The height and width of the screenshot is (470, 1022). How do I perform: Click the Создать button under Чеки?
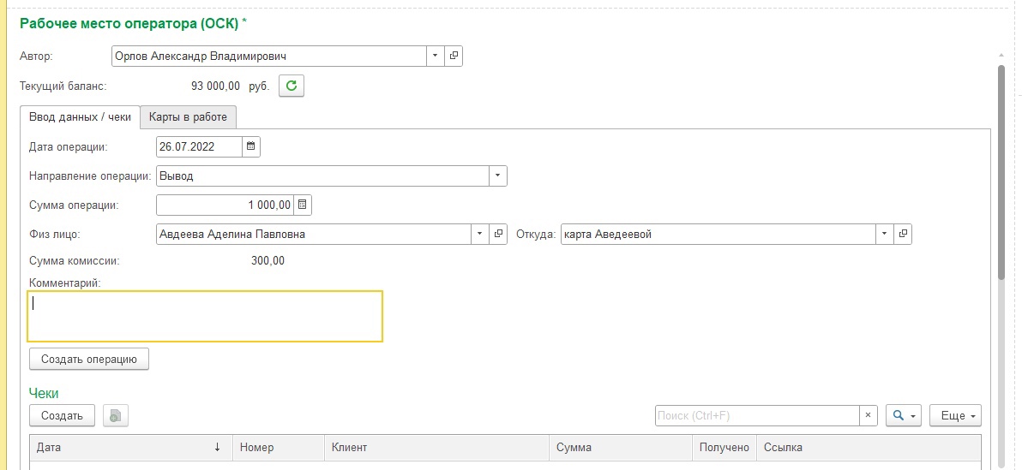click(x=62, y=415)
